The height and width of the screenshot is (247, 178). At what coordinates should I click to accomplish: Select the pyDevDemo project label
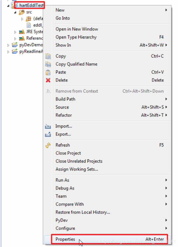coord(31,45)
